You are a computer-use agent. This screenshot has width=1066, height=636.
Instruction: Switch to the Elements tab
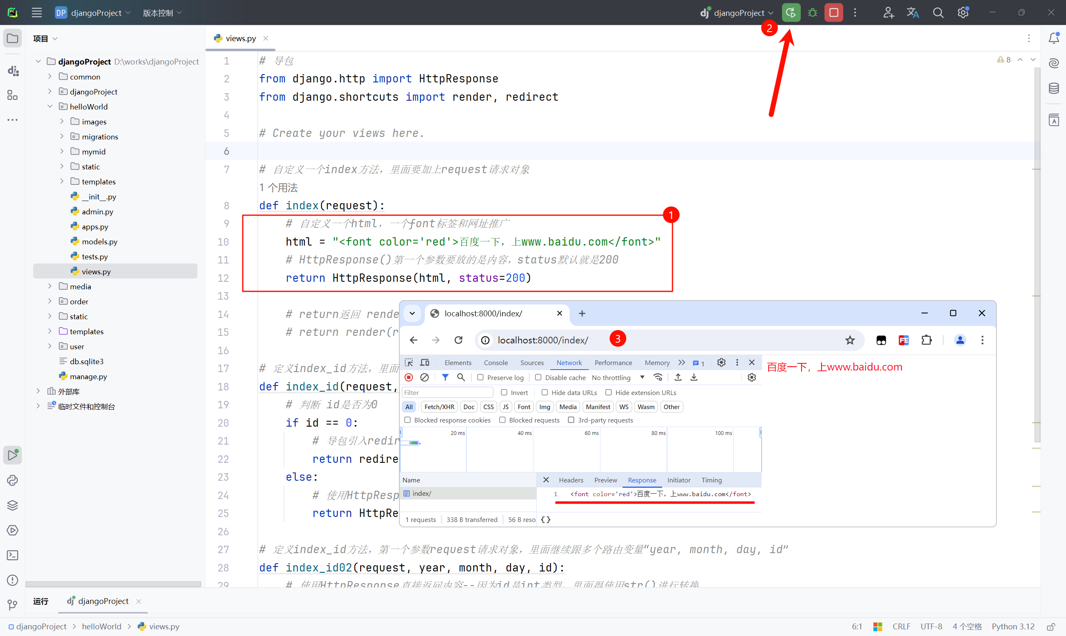click(x=458, y=363)
